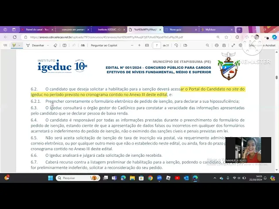The width and height of the screenshot is (279, 209).
Task: Rotate the PDF page
Action: coord(176,45)
